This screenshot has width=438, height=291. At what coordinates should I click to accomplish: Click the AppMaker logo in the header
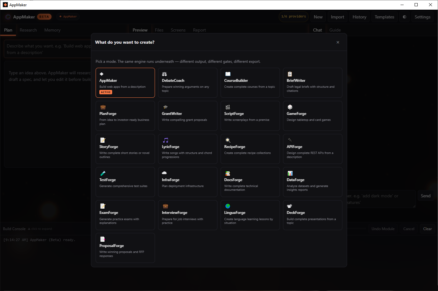[8, 17]
